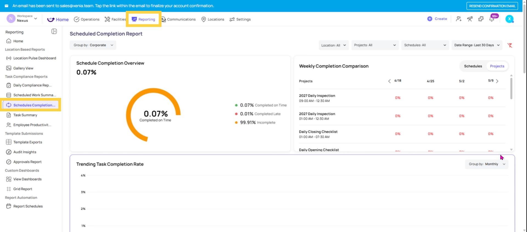Clear filters with the red funnel icon

tap(510, 45)
